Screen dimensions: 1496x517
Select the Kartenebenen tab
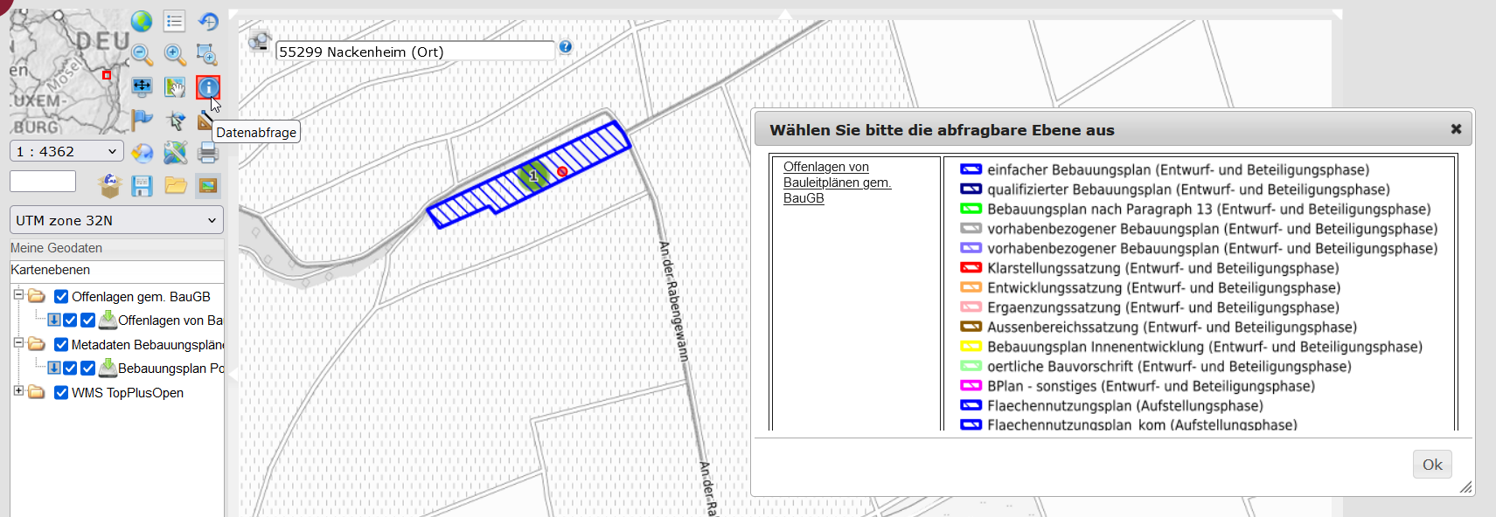click(51, 271)
